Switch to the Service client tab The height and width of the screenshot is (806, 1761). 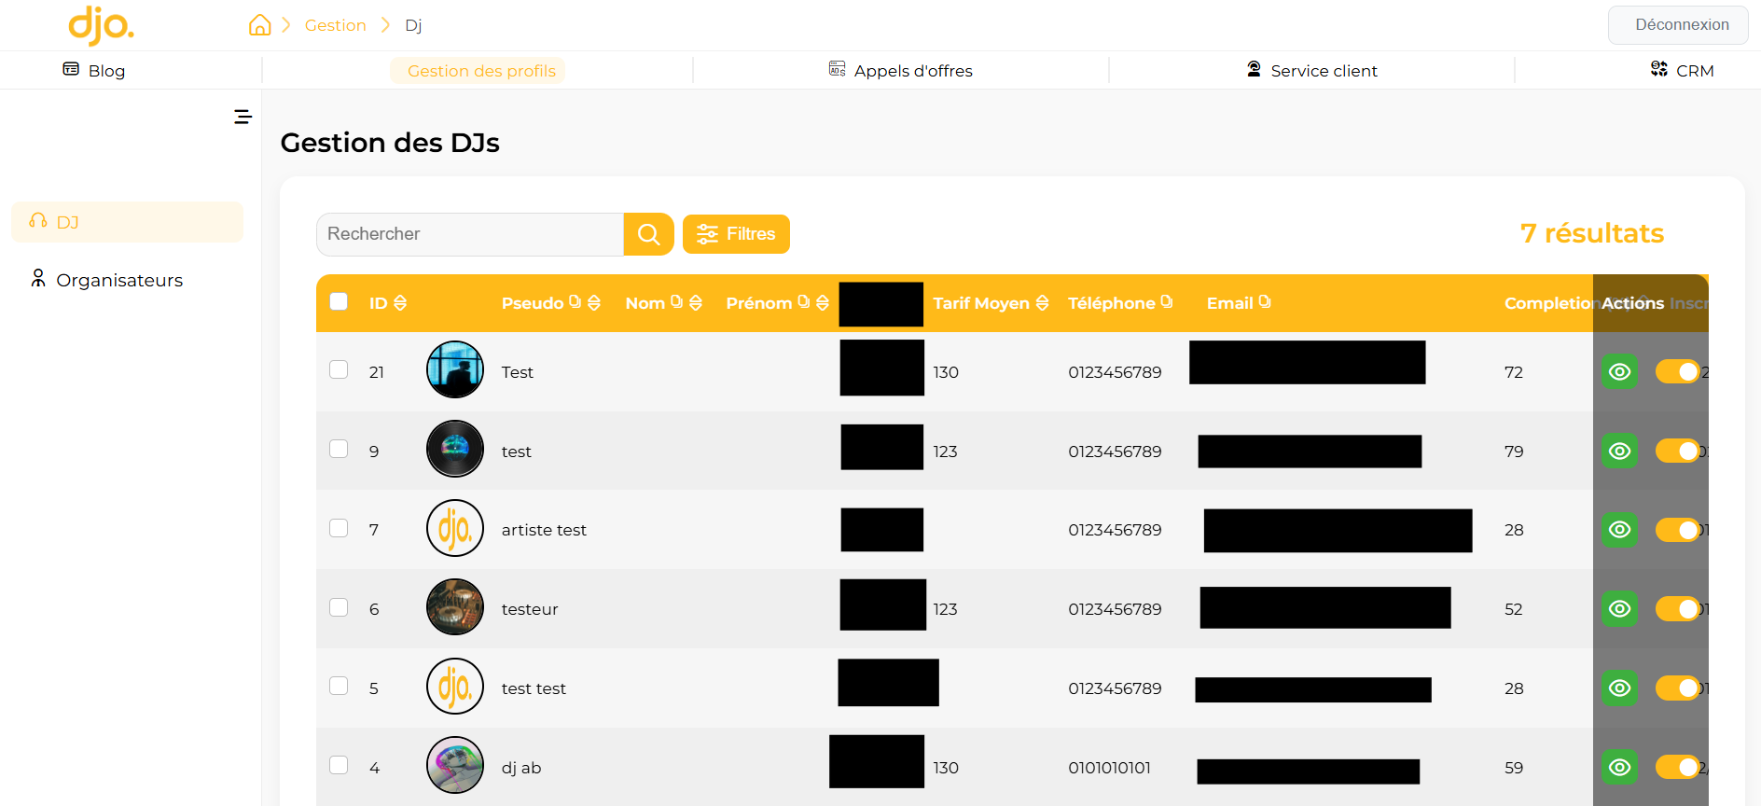pyautogui.click(x=1311, y=71)
